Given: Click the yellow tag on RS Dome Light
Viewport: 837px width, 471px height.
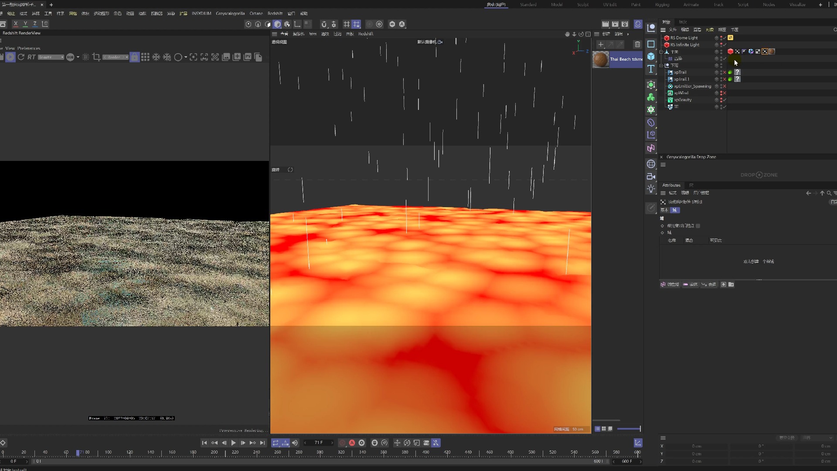Looking at the screenshot, I should click(x=731, y=38).
